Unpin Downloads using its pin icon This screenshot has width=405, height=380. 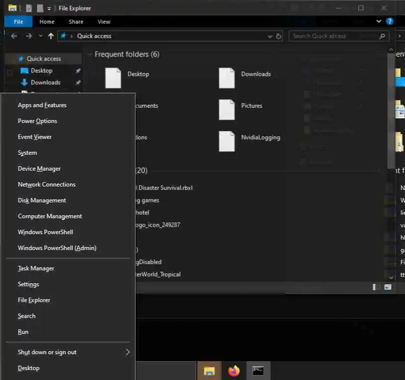[78, 82]
